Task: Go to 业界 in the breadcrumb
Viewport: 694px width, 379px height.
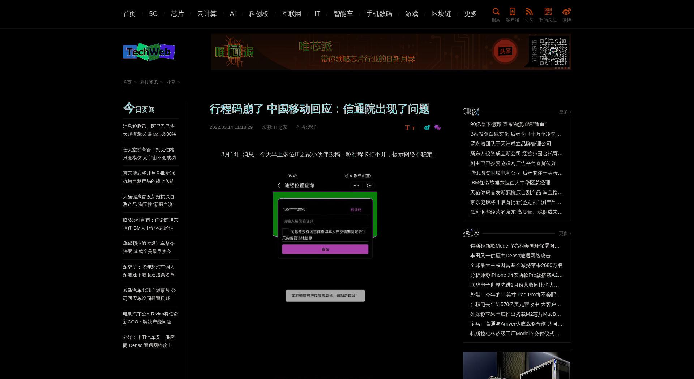Action: 171,82
